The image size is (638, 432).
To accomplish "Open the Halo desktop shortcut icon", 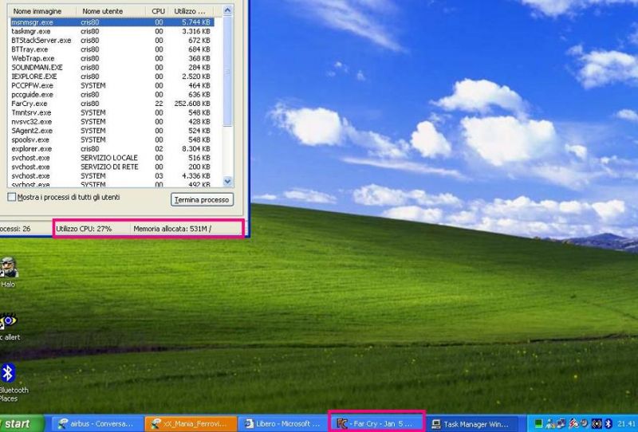I will 8,267.
